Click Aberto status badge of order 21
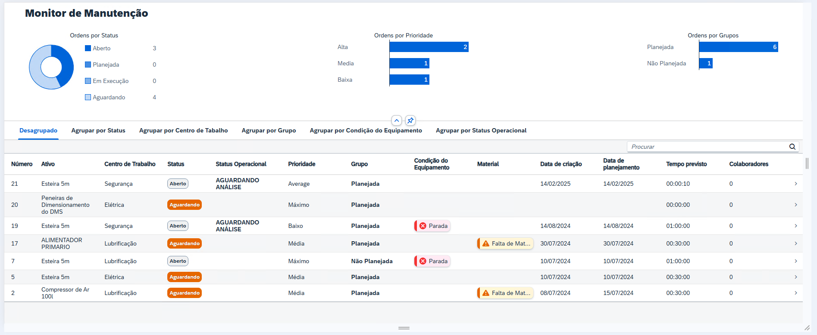The image size is (817, 335). coord(178,184)
